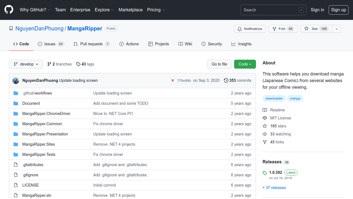The width and height of the screenshot is (353, 199).
Task: Click the 165 stars link in About
Action: click(278, 126)
